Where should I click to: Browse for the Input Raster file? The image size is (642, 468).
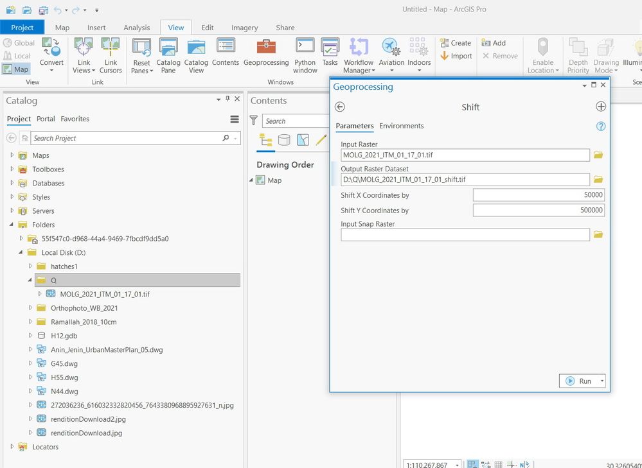coord(598,155)
